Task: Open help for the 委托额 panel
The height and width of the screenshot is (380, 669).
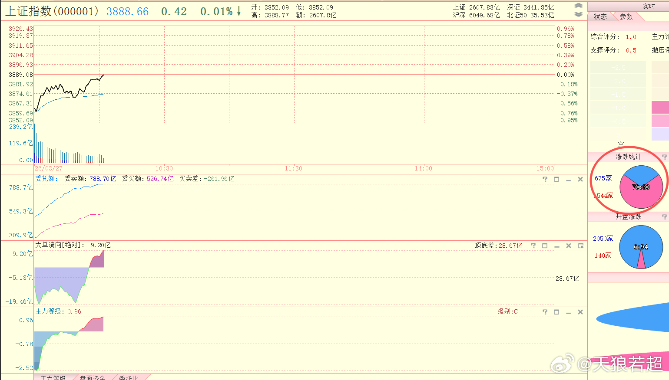Action: pyautogui.click(x=545, y=179)
